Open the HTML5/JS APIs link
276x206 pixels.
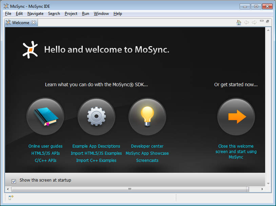(45, 153)
